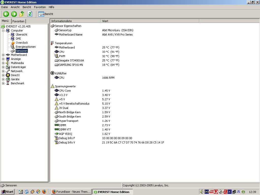
Task: Collapse the Computer tree node
Action: pos(3,30)
